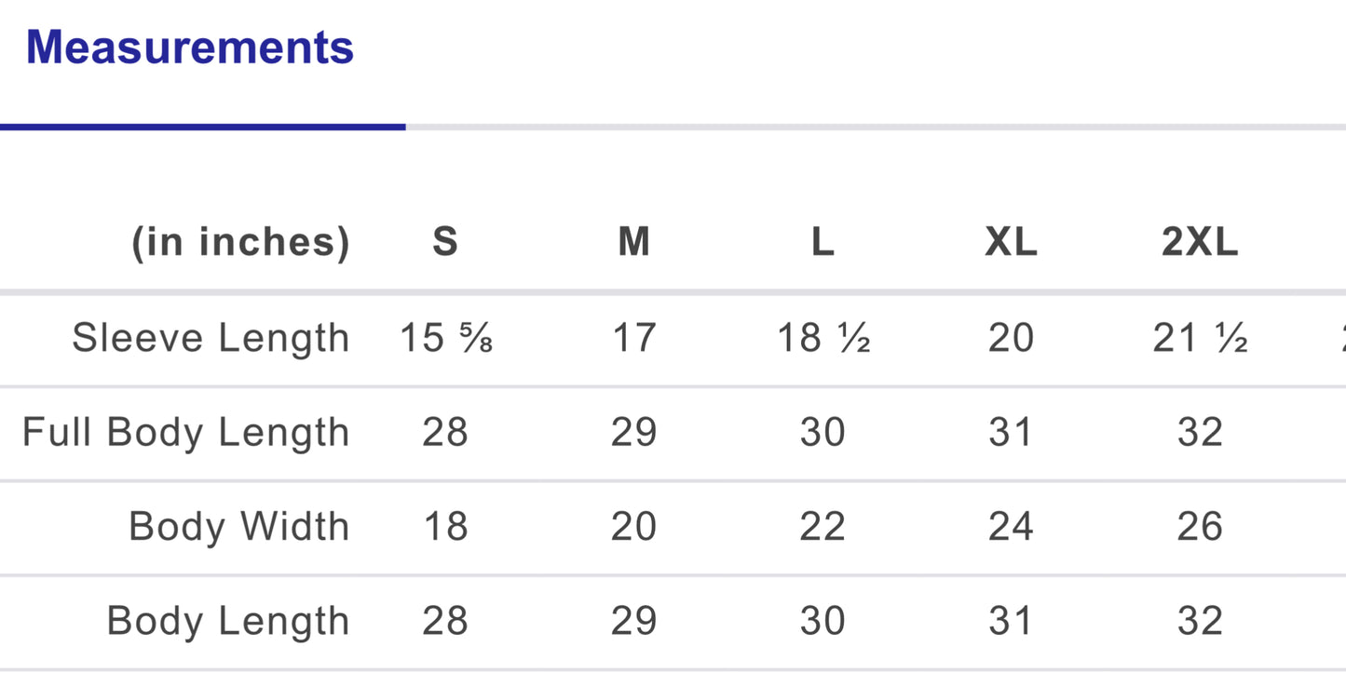Click the (in inches) unit label
Image resolution: width=1346 pixels, height=673 pixels.
[240, 243]
